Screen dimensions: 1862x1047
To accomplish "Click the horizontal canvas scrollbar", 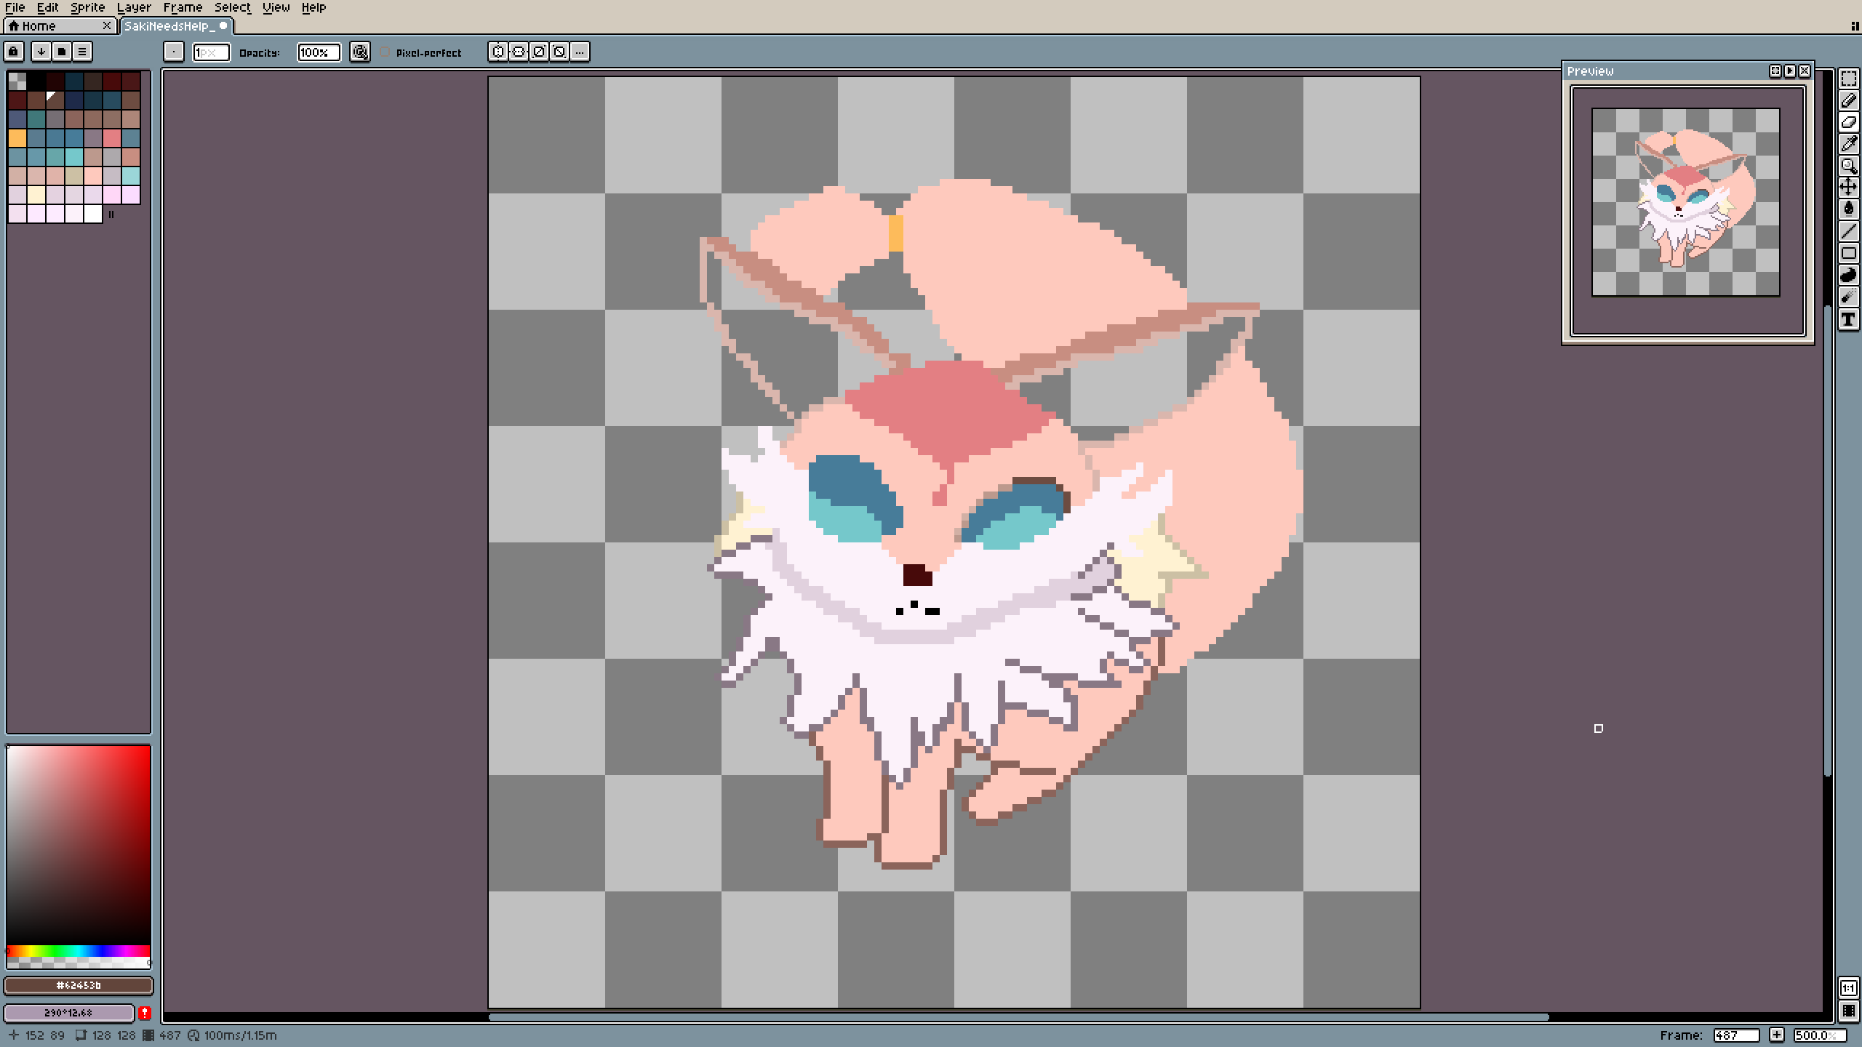I will 1018,1016.
